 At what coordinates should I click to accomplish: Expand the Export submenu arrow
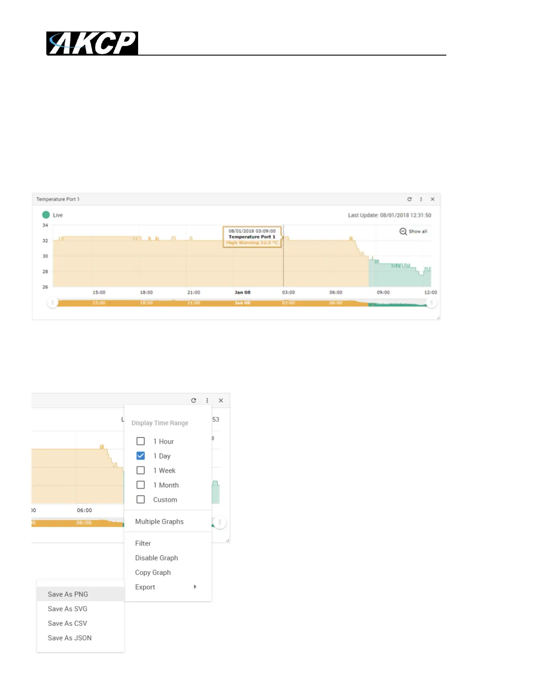pos(195,587)
